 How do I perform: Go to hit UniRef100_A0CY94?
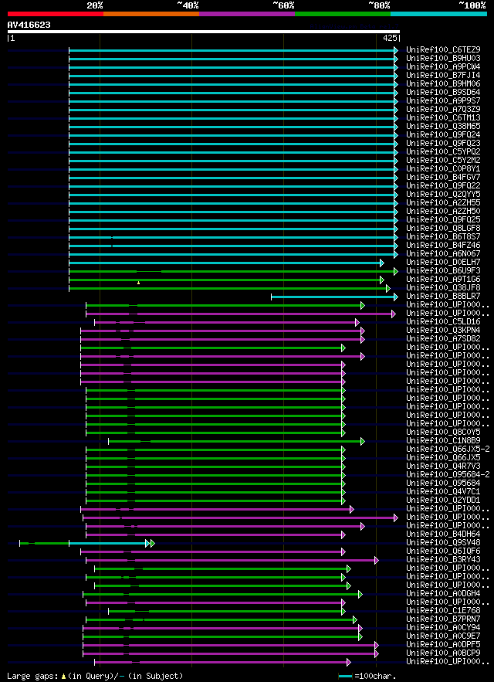click(443, 627)
